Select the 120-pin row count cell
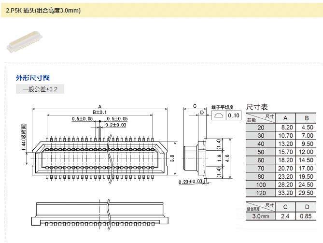 (261, 193)
